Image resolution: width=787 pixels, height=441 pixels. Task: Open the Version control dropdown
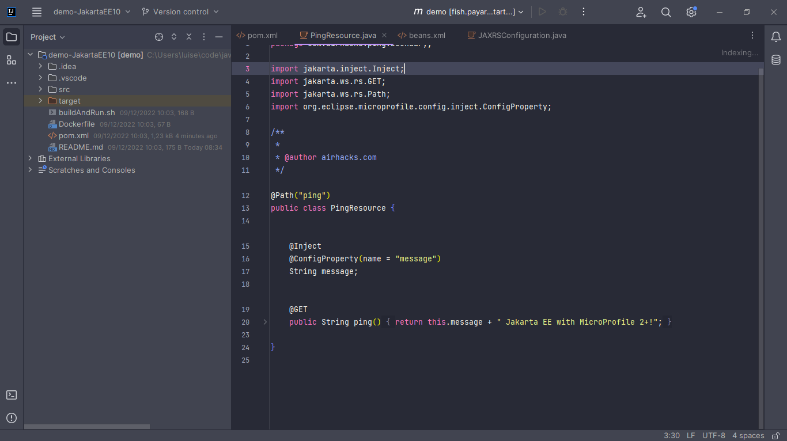click(x=180, y=12)
